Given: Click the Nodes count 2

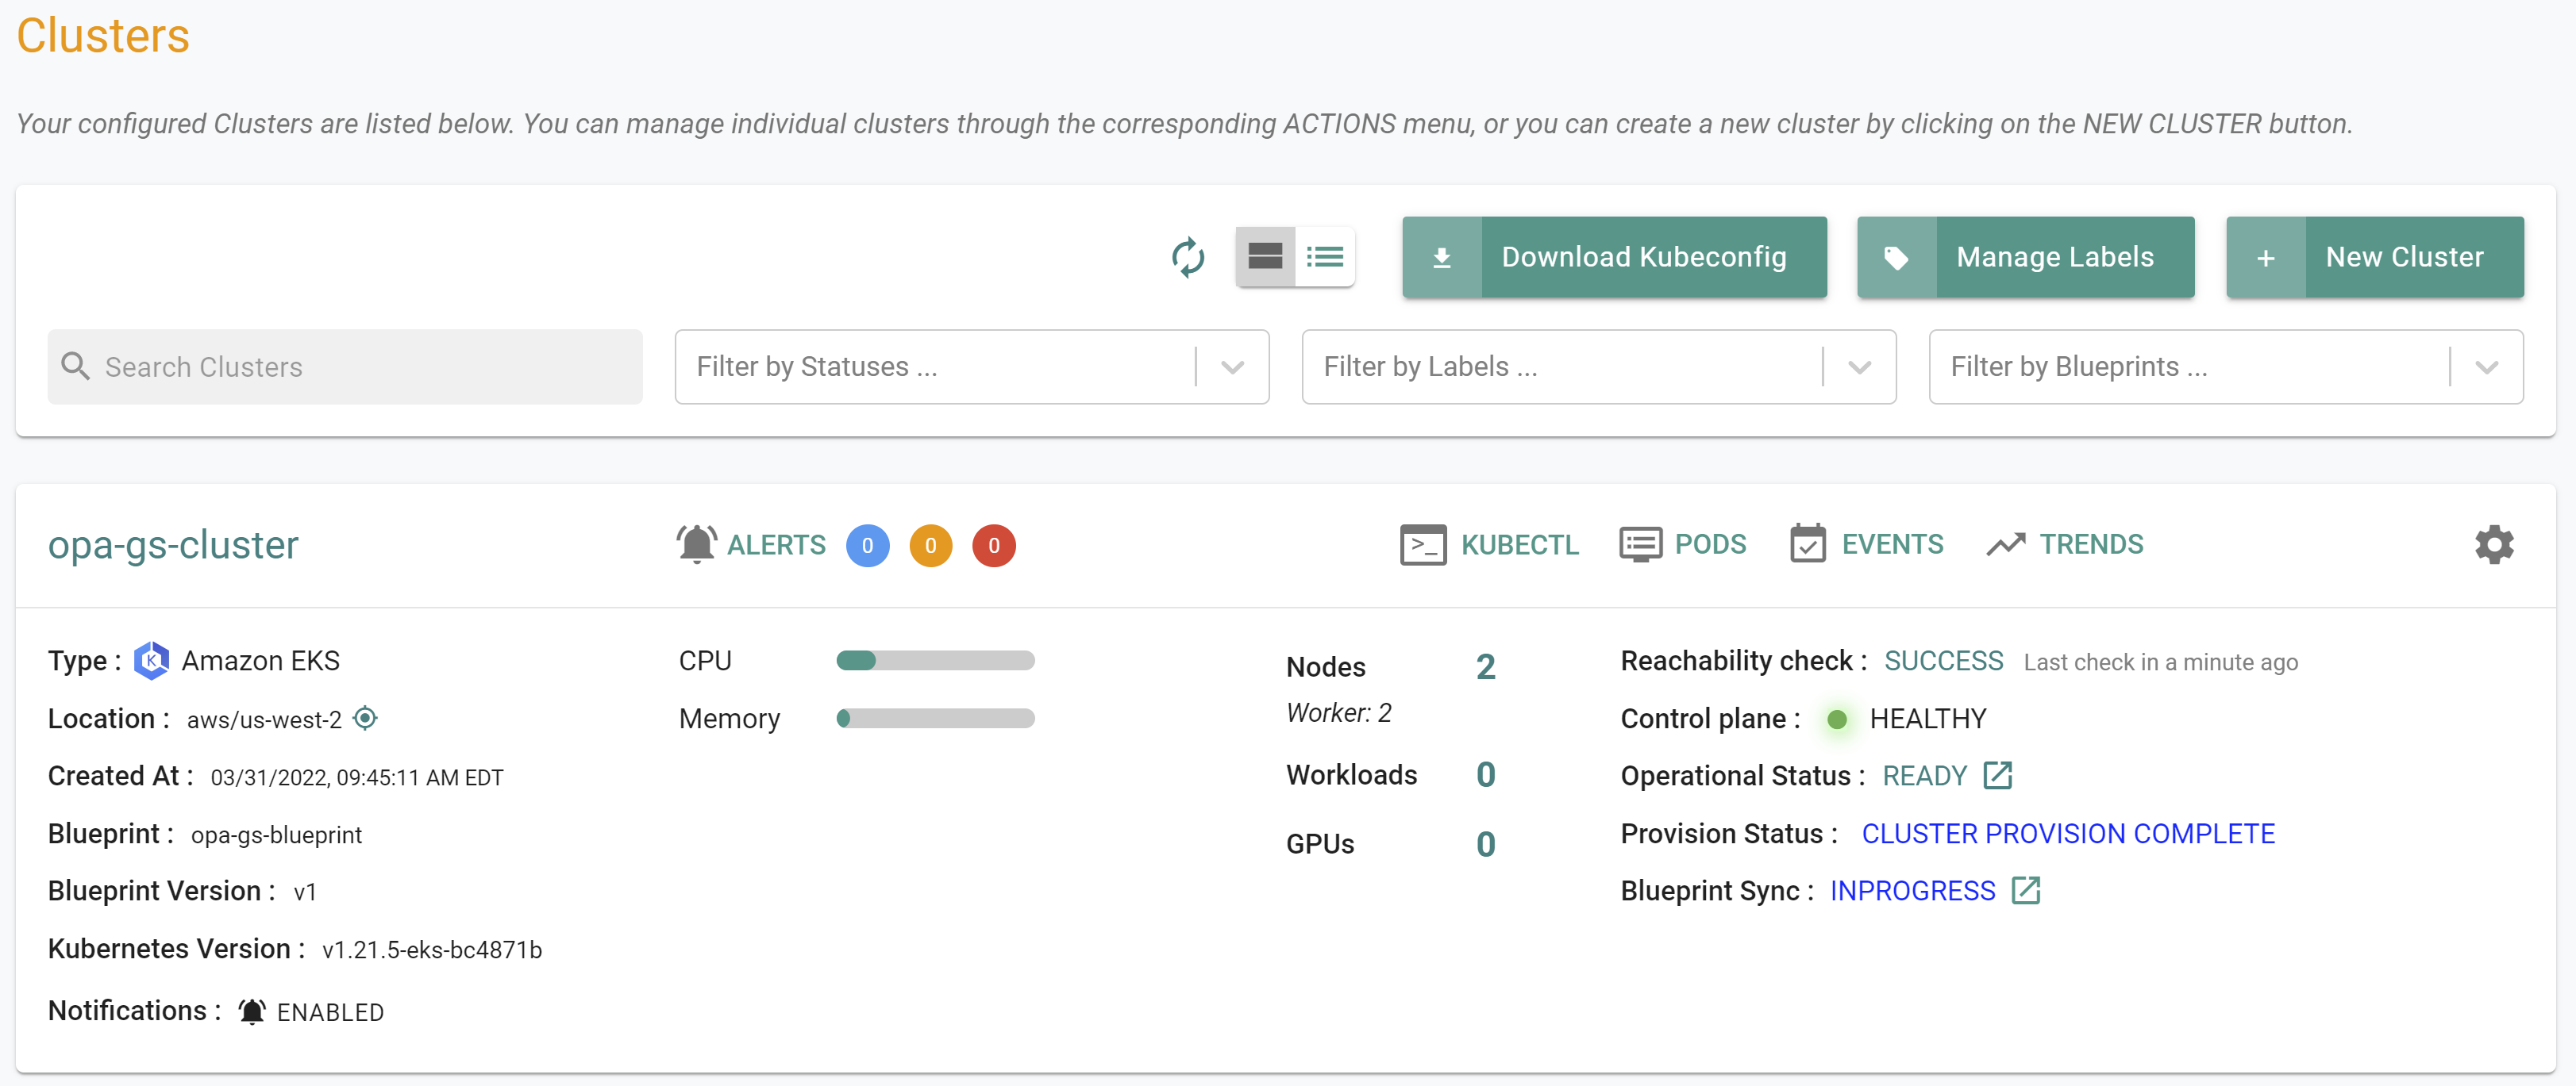Looking at the screenshot, I should click(x=1486, y=666).
